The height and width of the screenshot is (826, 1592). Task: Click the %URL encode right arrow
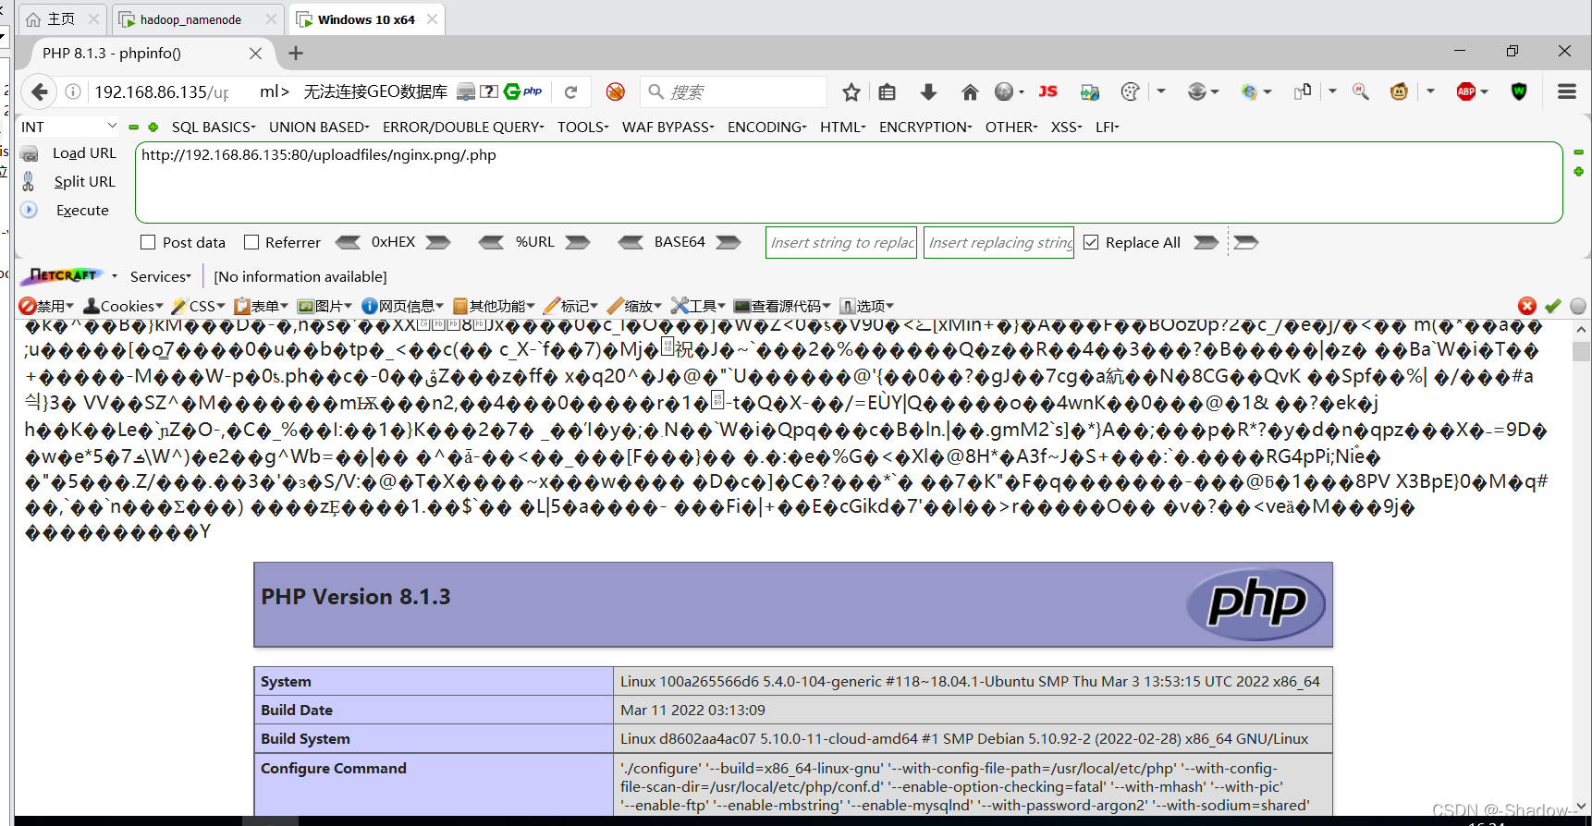[578, 242]
